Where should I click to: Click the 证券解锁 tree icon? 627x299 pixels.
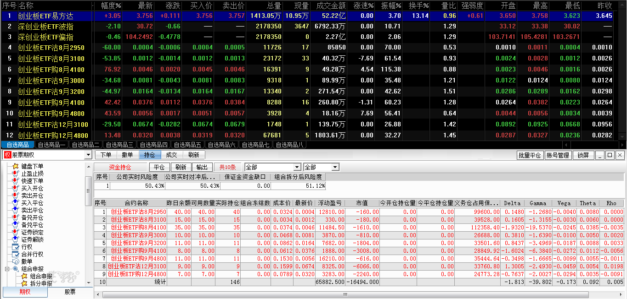[x=16, y=239]
